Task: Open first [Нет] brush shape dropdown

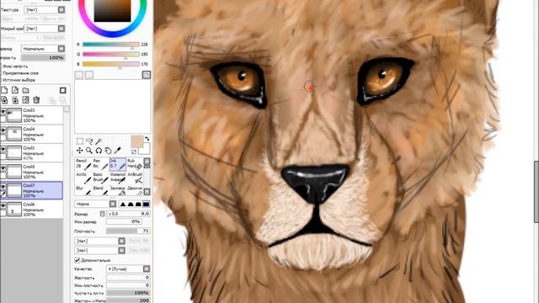Action: point(99,242)
